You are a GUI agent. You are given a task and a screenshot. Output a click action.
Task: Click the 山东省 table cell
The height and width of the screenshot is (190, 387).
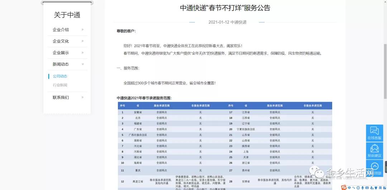click(x=246, y=135)
